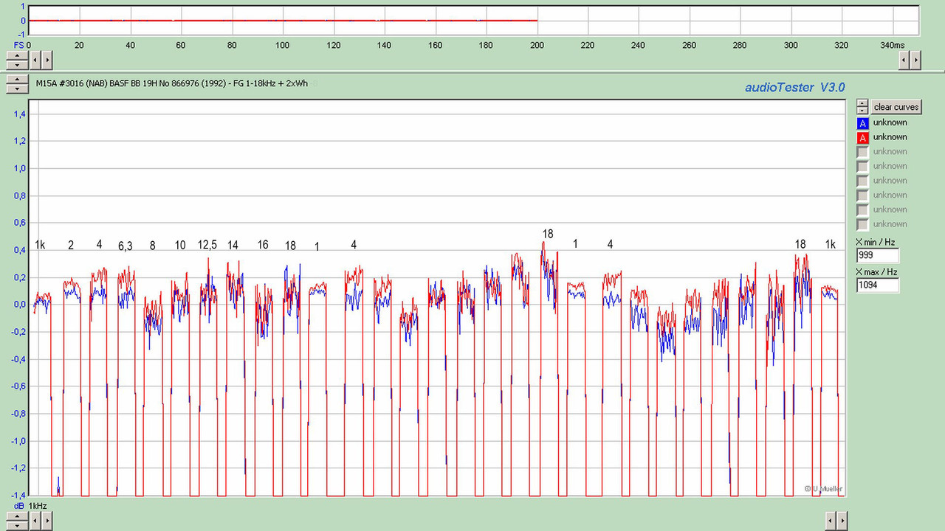Click up arrow of the FS amplitude stepper
This screenshot has height=531, width=945.
click(16, 55)
